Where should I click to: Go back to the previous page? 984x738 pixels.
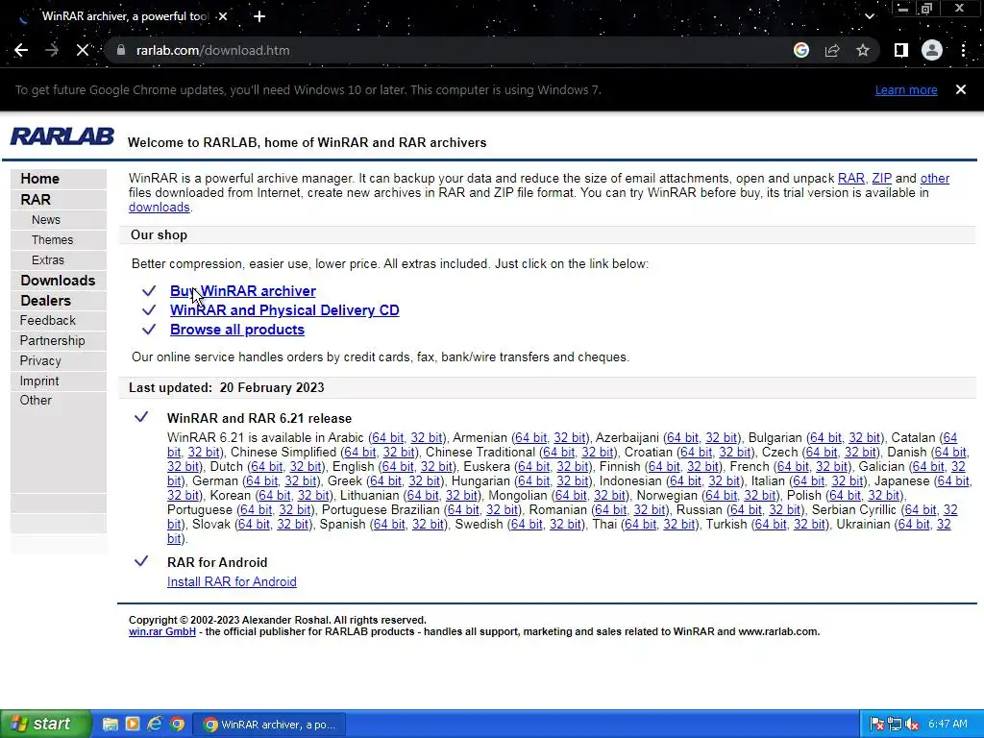[x=21, y=50]
